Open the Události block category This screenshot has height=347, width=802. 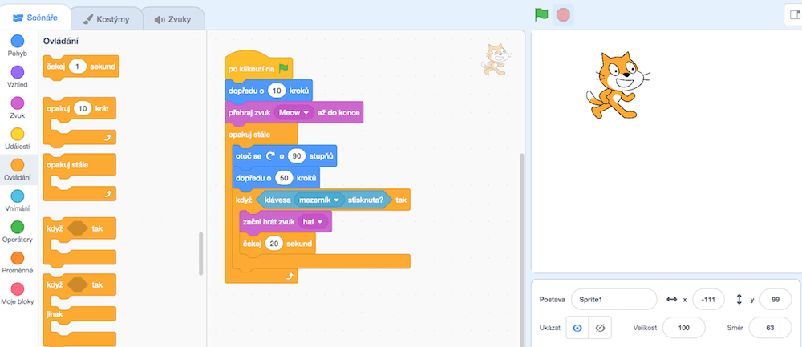[18, 139]
